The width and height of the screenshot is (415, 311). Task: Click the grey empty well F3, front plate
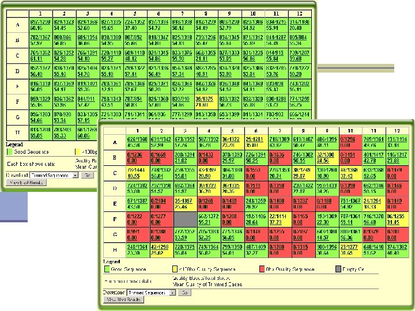pos(185,219)
